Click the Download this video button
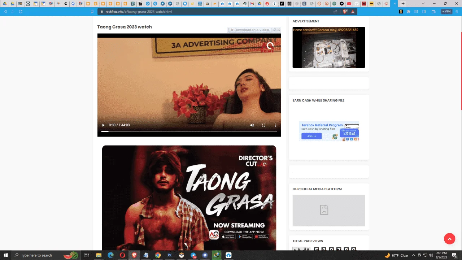Viewport: 462px width, 260px height. tap(250, 30)
